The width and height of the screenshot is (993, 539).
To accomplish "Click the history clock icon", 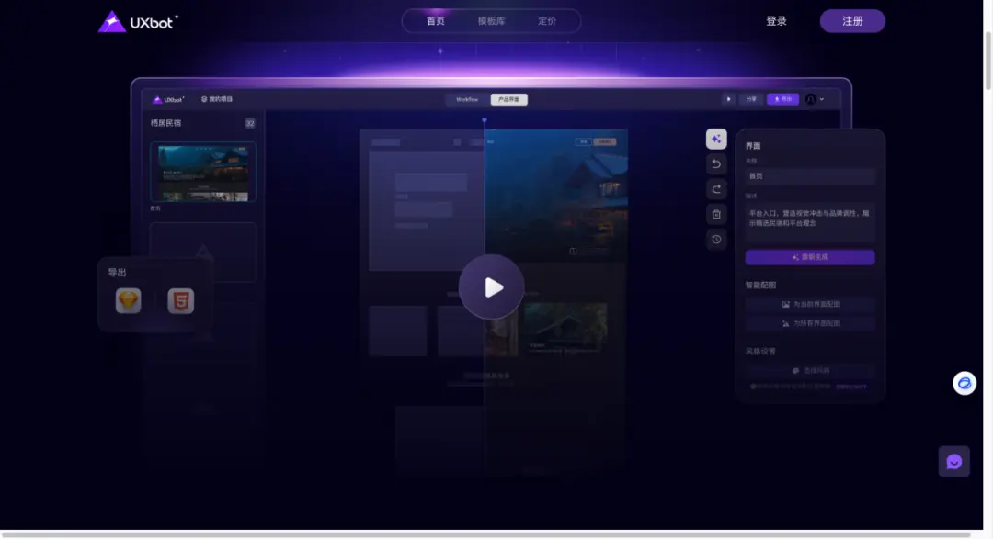I will (716, 240).
